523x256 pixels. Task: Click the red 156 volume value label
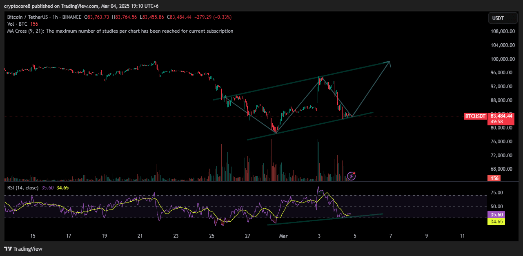[494, 178]
